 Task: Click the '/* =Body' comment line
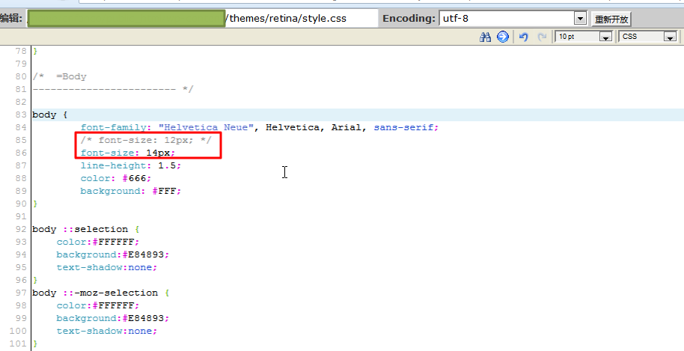pyautogui.click(x=59, y=77)
